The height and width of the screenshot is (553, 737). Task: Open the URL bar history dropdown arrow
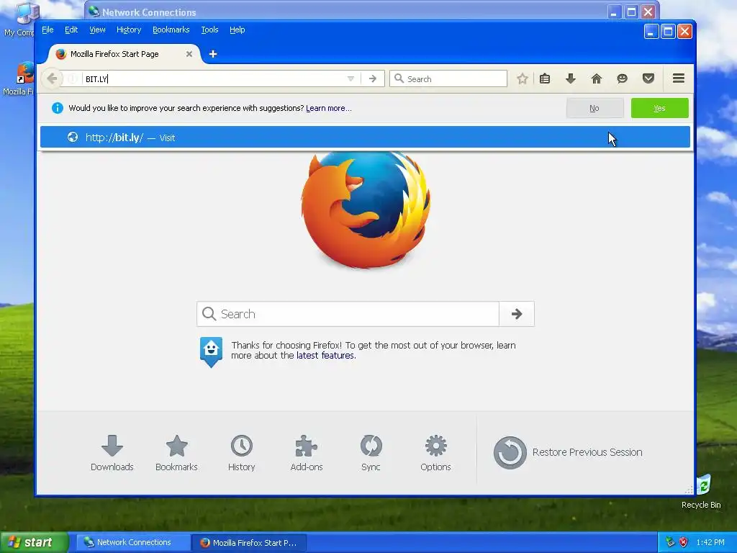click(351, 78)
